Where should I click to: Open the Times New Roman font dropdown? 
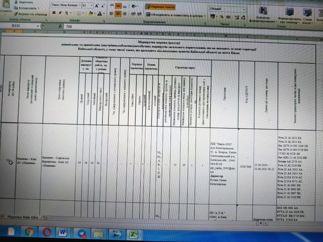click(65, 5)
